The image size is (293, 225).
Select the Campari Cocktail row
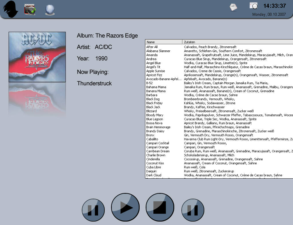point(219,143)
